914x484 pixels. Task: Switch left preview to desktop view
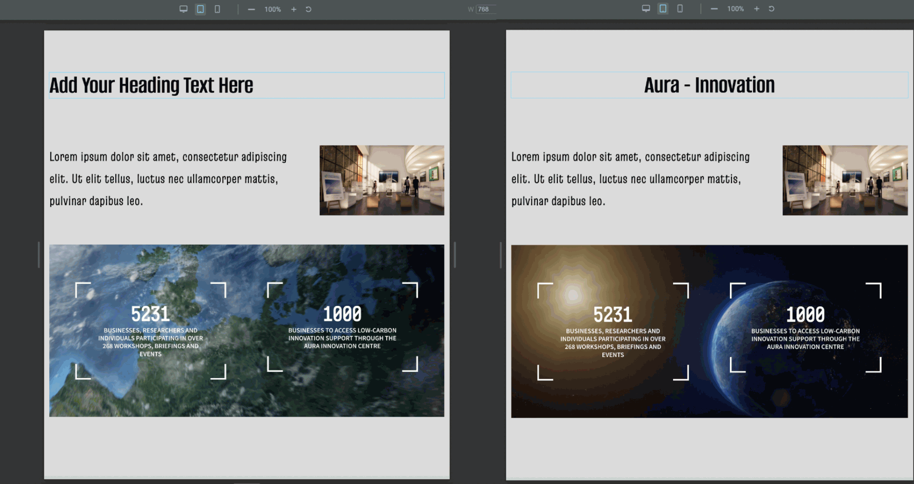pyautogui.click(x=183, y=9)
